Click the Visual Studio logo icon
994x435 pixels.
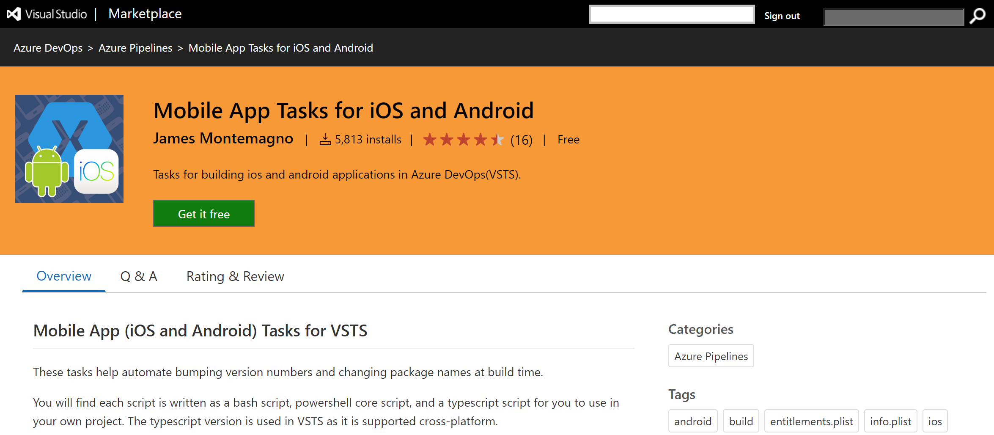(14, 14)
